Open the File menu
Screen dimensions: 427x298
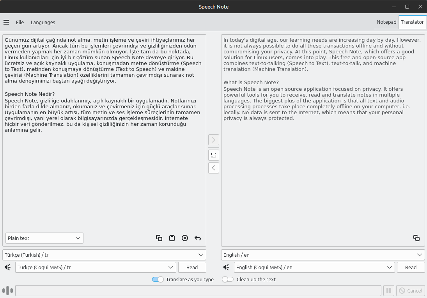[20, 22]
